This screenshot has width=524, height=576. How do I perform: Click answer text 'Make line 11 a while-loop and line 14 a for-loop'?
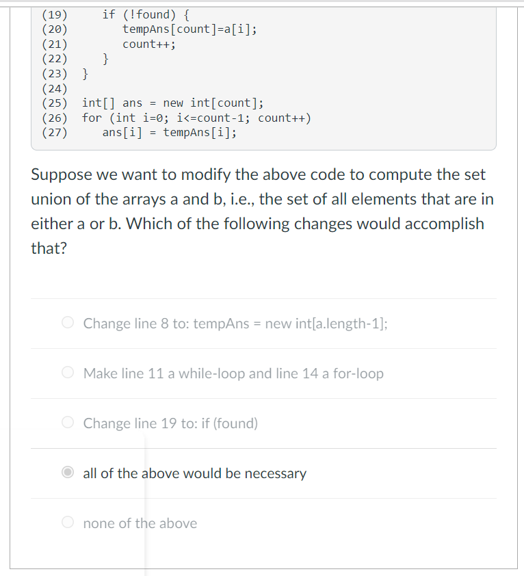coord(233,374)
